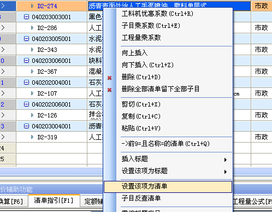Viewport: 272px width, 212px height.
Task: Switch to the 清单指引[F1] tab
Action: click(54, 201)
